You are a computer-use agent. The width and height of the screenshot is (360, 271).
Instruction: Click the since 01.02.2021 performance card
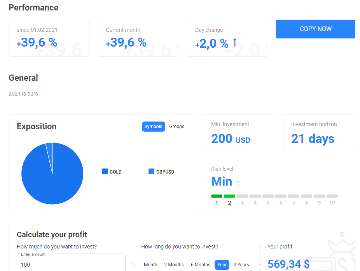point(49,38)
